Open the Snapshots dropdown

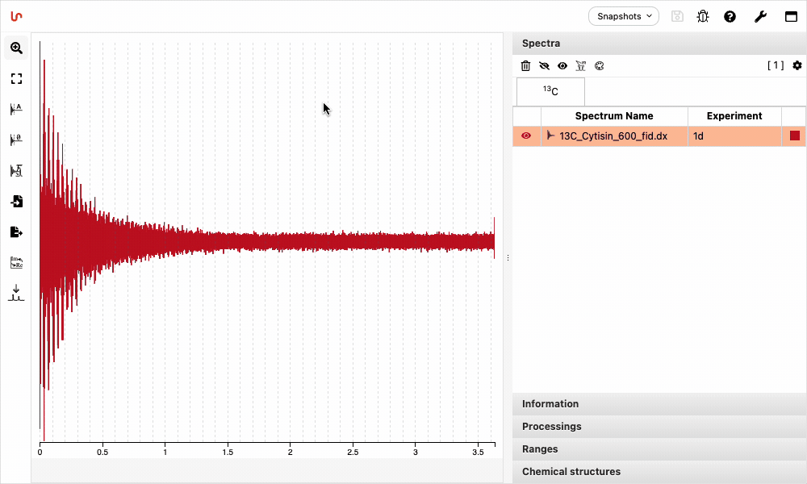coord(623,16)
